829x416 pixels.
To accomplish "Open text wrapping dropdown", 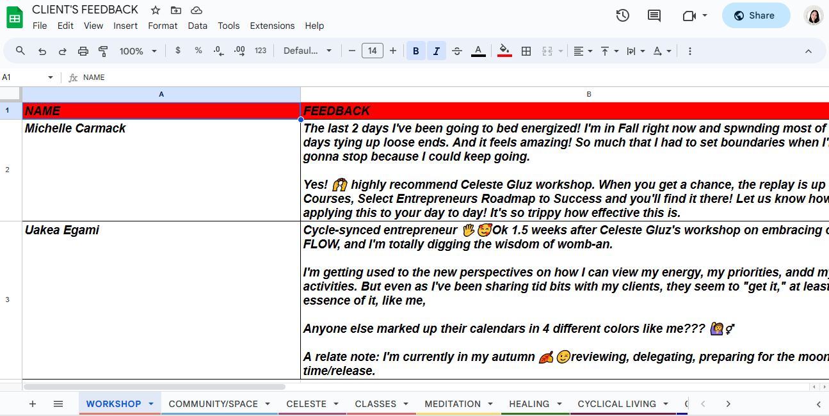I will (635, 51).
